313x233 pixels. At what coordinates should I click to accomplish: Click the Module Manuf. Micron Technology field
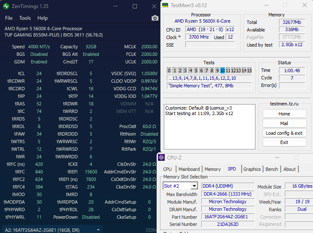pyautogui.click(x=228, y=202)
